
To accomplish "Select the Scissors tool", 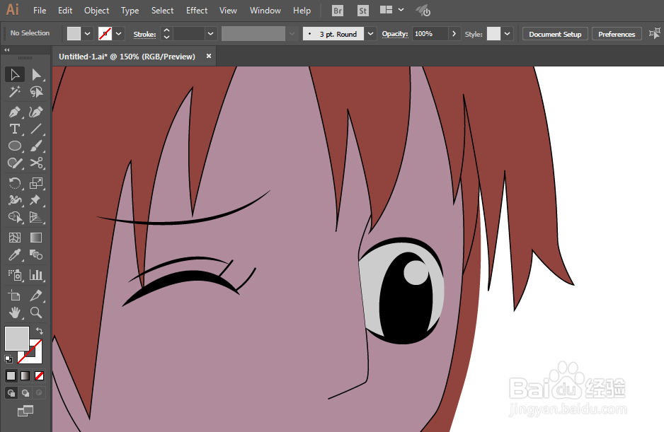I will click(36, 163).
